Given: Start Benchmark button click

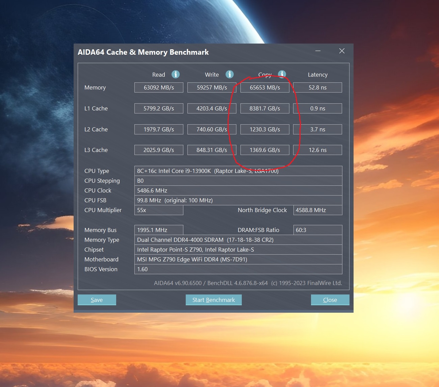Looking at the screenshot, I should [213, 300].
